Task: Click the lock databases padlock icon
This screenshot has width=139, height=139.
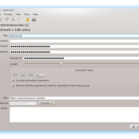Action: click(x=27, y=19)
